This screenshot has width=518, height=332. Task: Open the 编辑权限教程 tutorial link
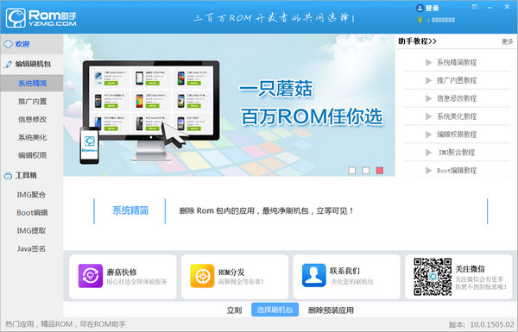point(457,135)
